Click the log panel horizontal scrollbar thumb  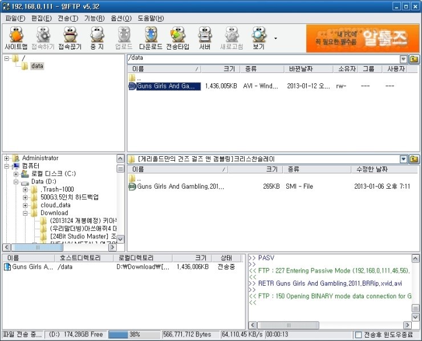tap(288, 325)
